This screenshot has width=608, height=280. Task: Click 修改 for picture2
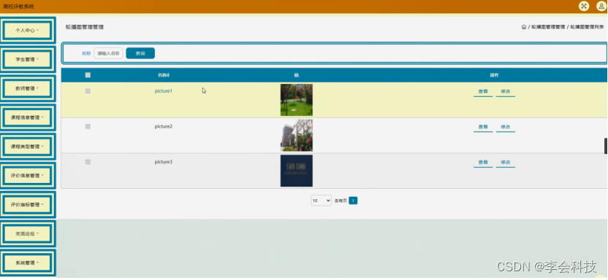(505, 127)
